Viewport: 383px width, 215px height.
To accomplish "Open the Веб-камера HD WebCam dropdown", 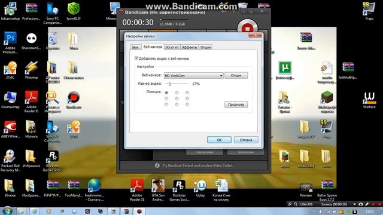I will click(x=193, y=76).
